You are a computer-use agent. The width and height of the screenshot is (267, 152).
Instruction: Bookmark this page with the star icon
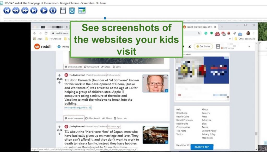pos(199,33)
